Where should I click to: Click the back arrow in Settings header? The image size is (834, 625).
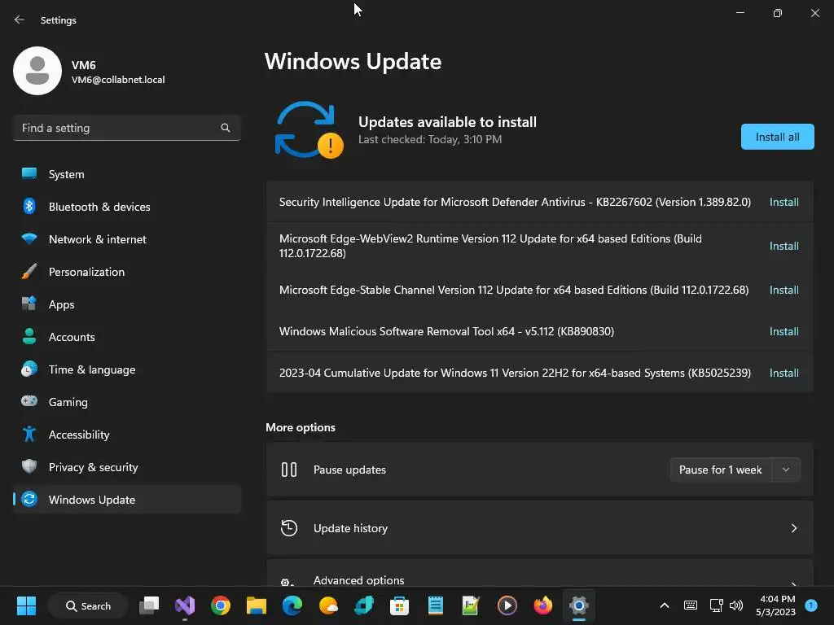[x=20, y=20]
